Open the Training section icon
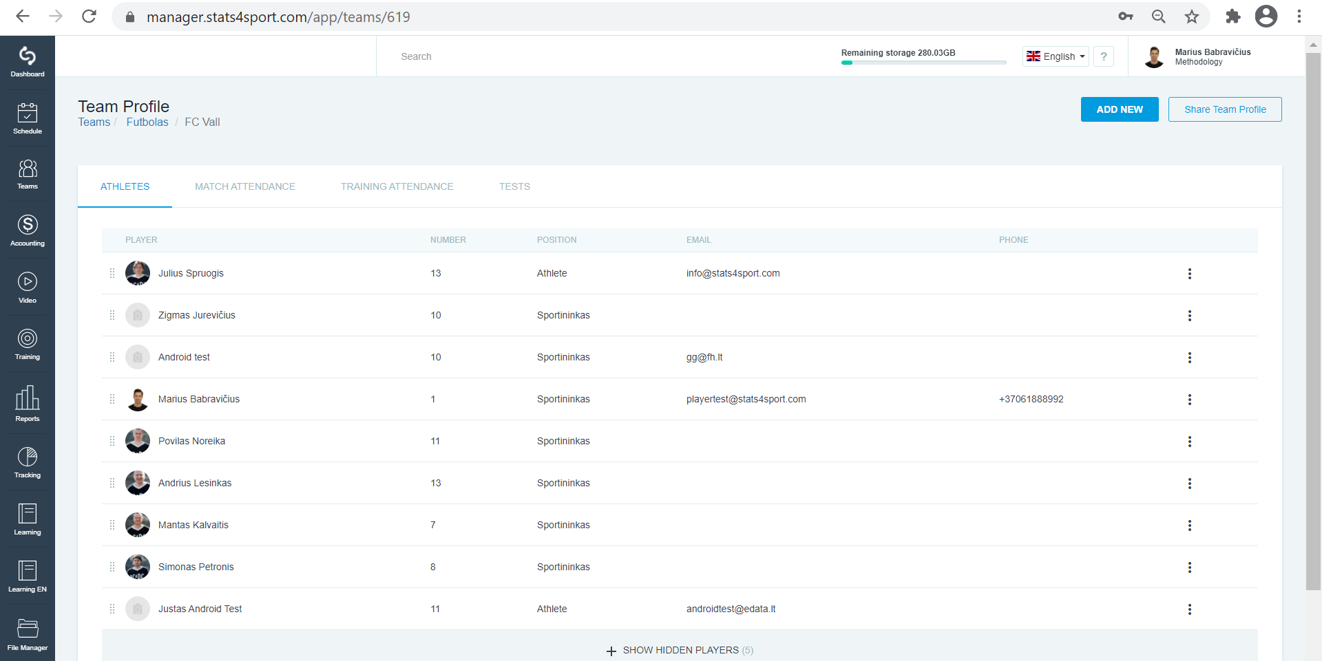This screenshot has height=661, width=1322. tap(28, 344)
